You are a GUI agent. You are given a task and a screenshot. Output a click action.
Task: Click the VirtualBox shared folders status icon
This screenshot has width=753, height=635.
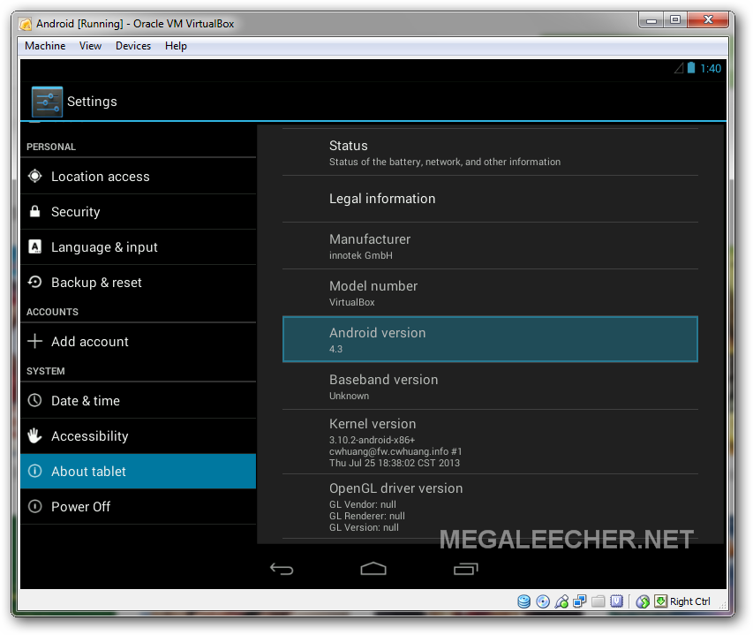click(x=599, y=601)
